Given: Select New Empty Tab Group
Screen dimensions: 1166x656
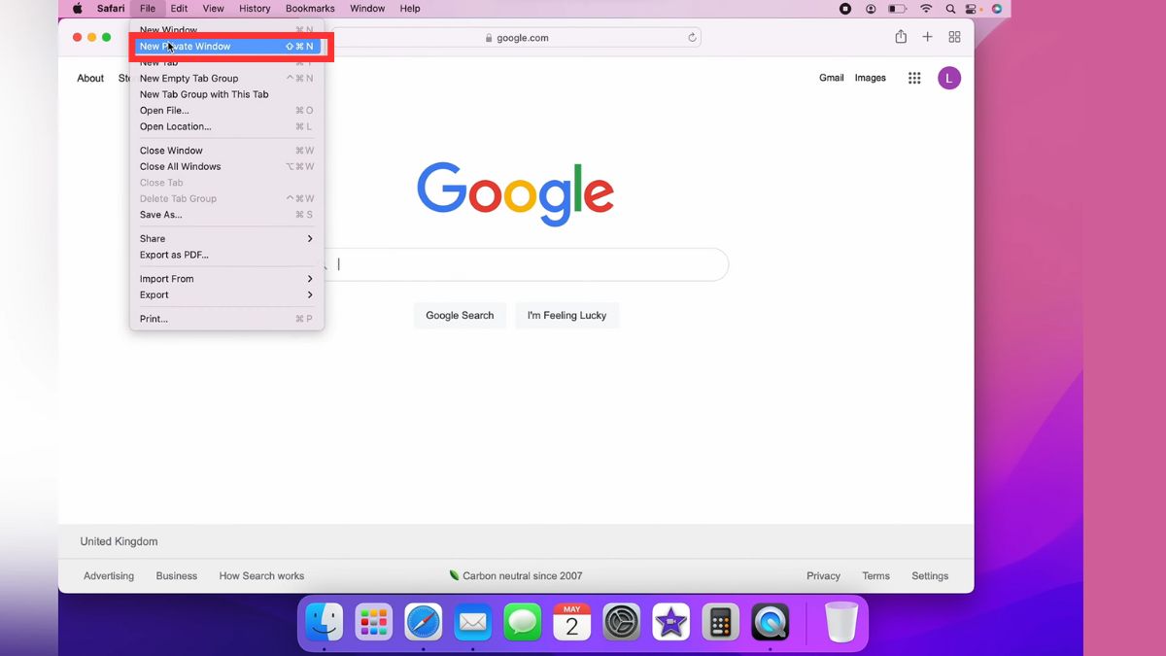Looking at the screenshot, I should (x=226, y=79).
